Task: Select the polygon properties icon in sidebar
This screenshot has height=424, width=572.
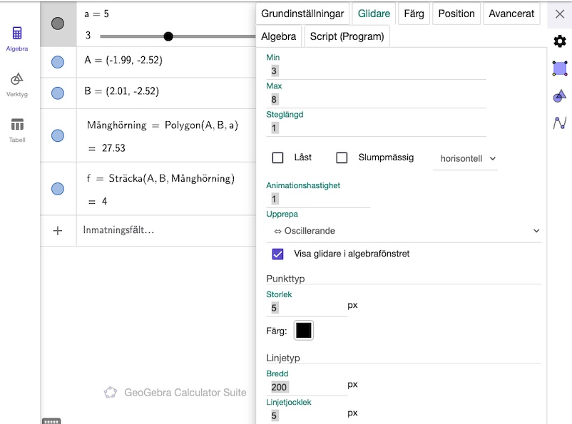Action: coord(560,68)
